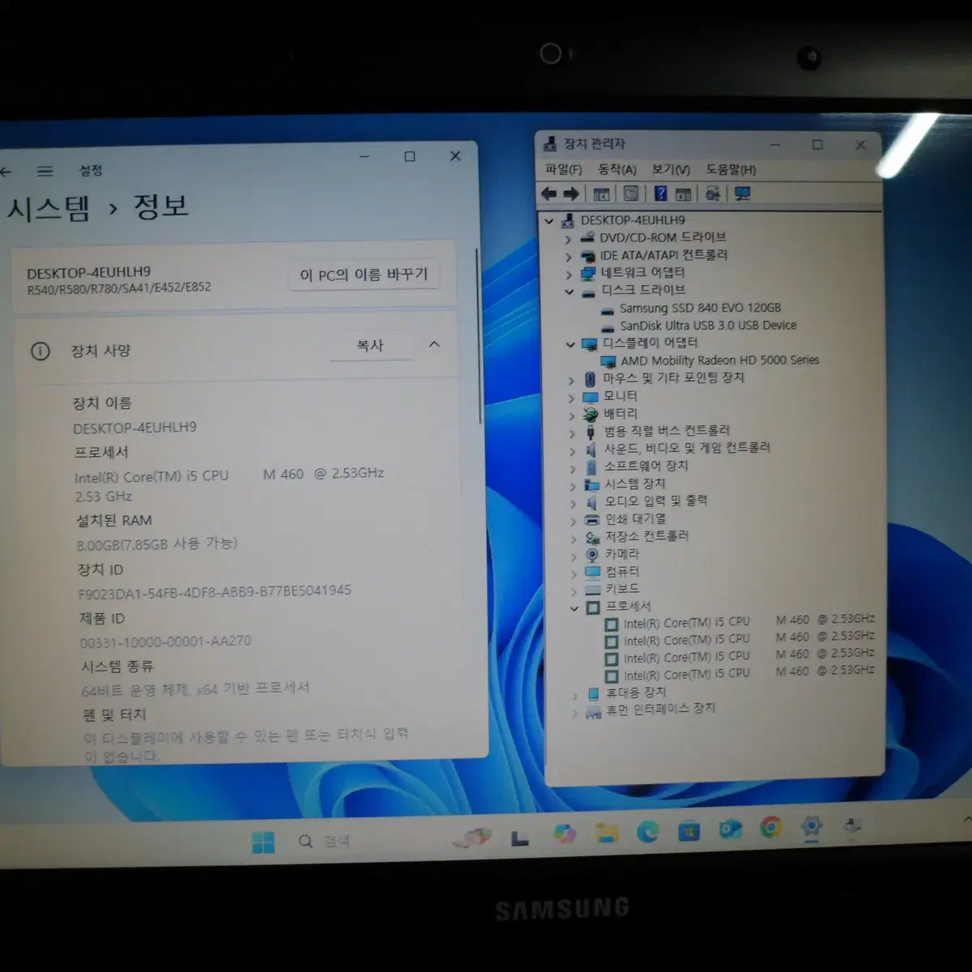Expand the 카메라 node
This screenshot has width=972, height=972.
573,556
